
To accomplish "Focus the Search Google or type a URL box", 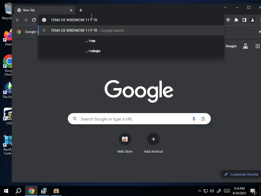I will (139, 119).
